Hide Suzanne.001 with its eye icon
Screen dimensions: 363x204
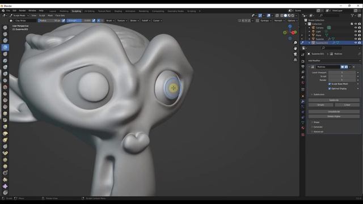[x=356, y=43]
